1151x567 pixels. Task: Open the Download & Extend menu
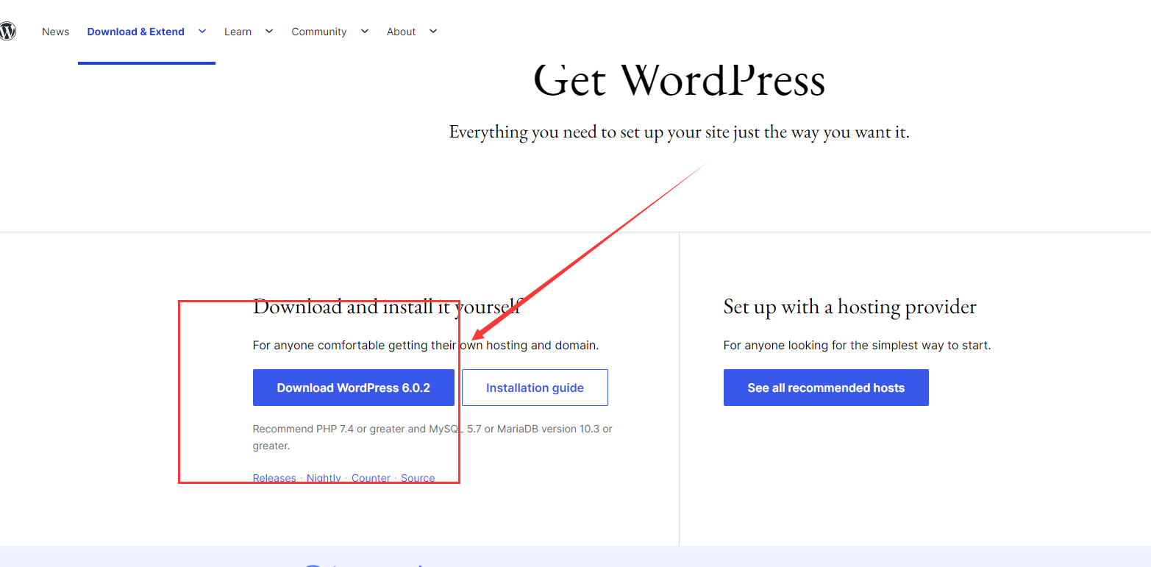135,32
